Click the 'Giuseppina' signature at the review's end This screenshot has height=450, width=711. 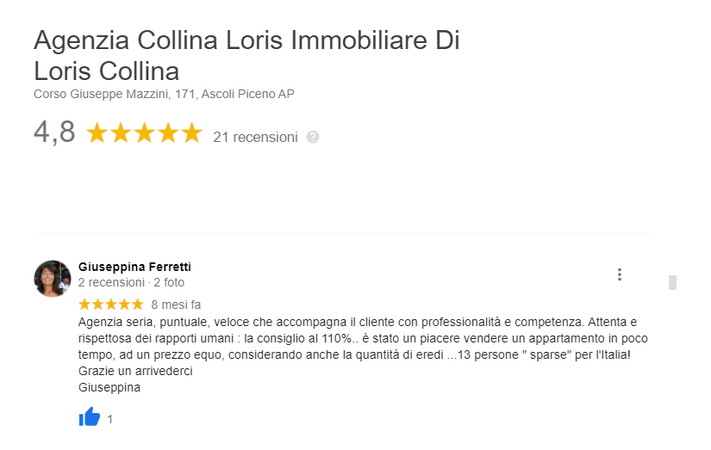click(x=109, y=387)
